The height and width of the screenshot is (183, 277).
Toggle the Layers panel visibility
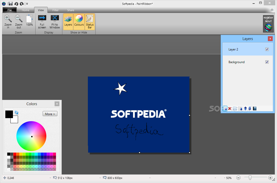click(68, 22)
